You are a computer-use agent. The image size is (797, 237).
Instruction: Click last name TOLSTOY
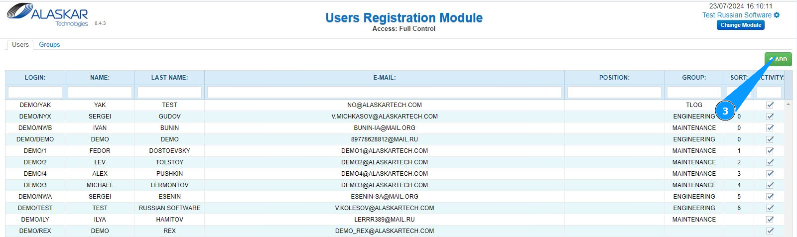pos(169,162)
